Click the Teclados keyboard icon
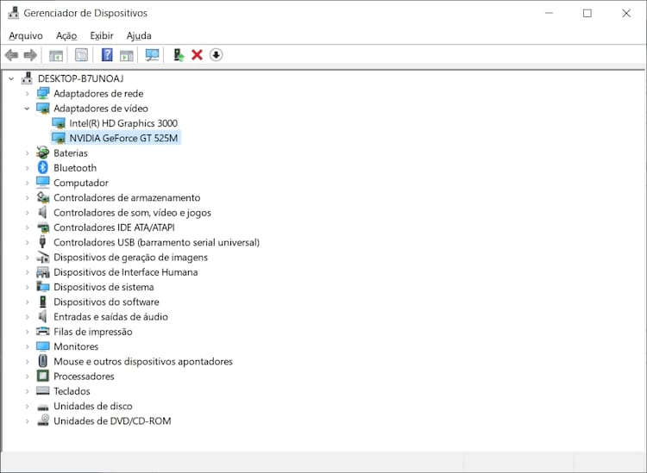This screenshot has height=473, width=647. coord(42,390)
